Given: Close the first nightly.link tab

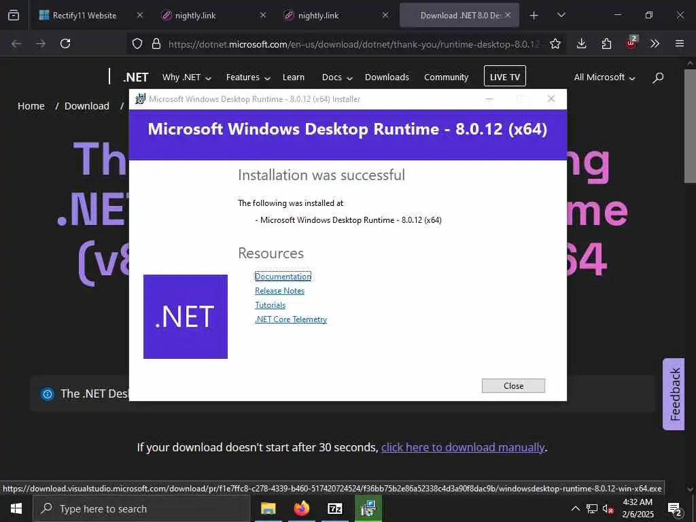Looking at the screenshot, I should (263, 15).
